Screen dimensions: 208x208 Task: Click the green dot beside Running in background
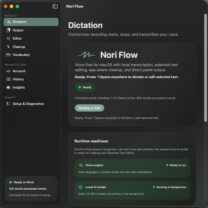click(x=154, y=187)
